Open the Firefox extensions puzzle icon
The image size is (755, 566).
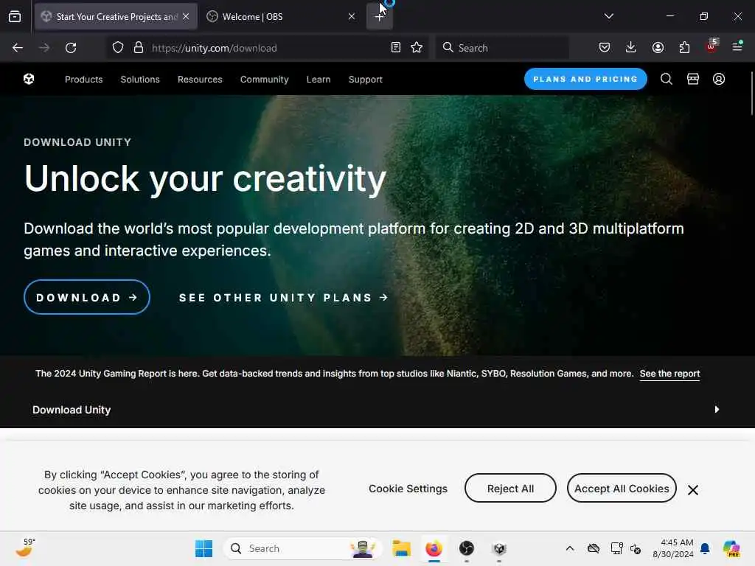tap(684, 48)
